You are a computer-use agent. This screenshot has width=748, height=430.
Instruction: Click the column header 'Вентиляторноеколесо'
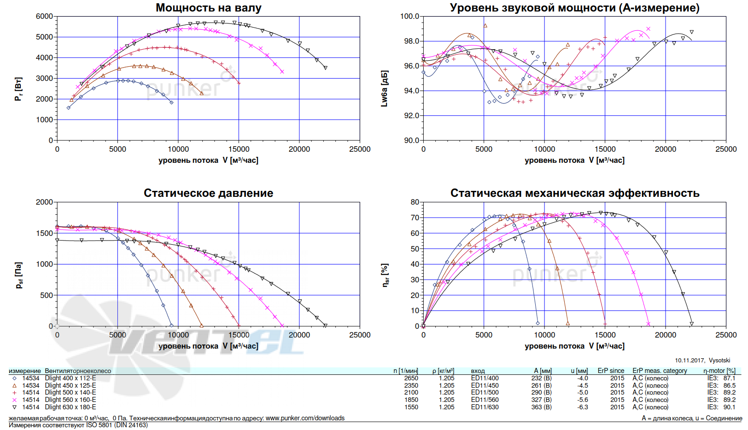[78, 371]
